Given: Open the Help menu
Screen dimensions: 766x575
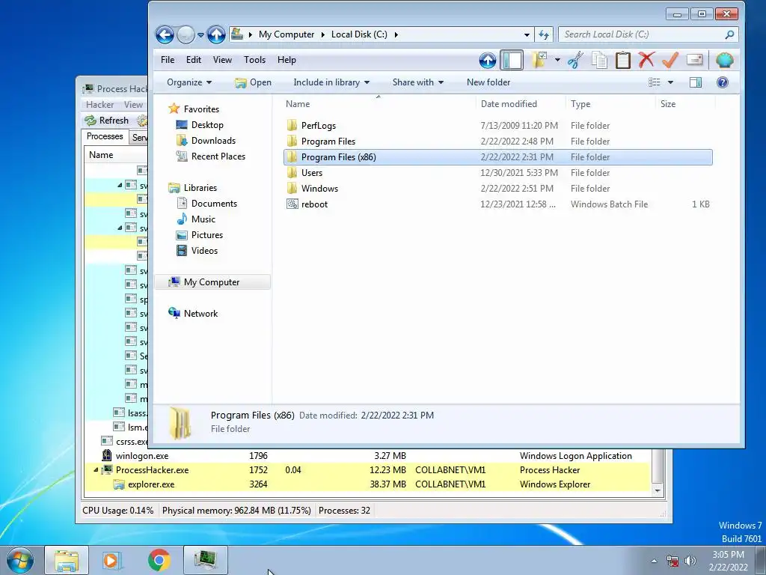Looking at the screenshot, I should point(287,60).
